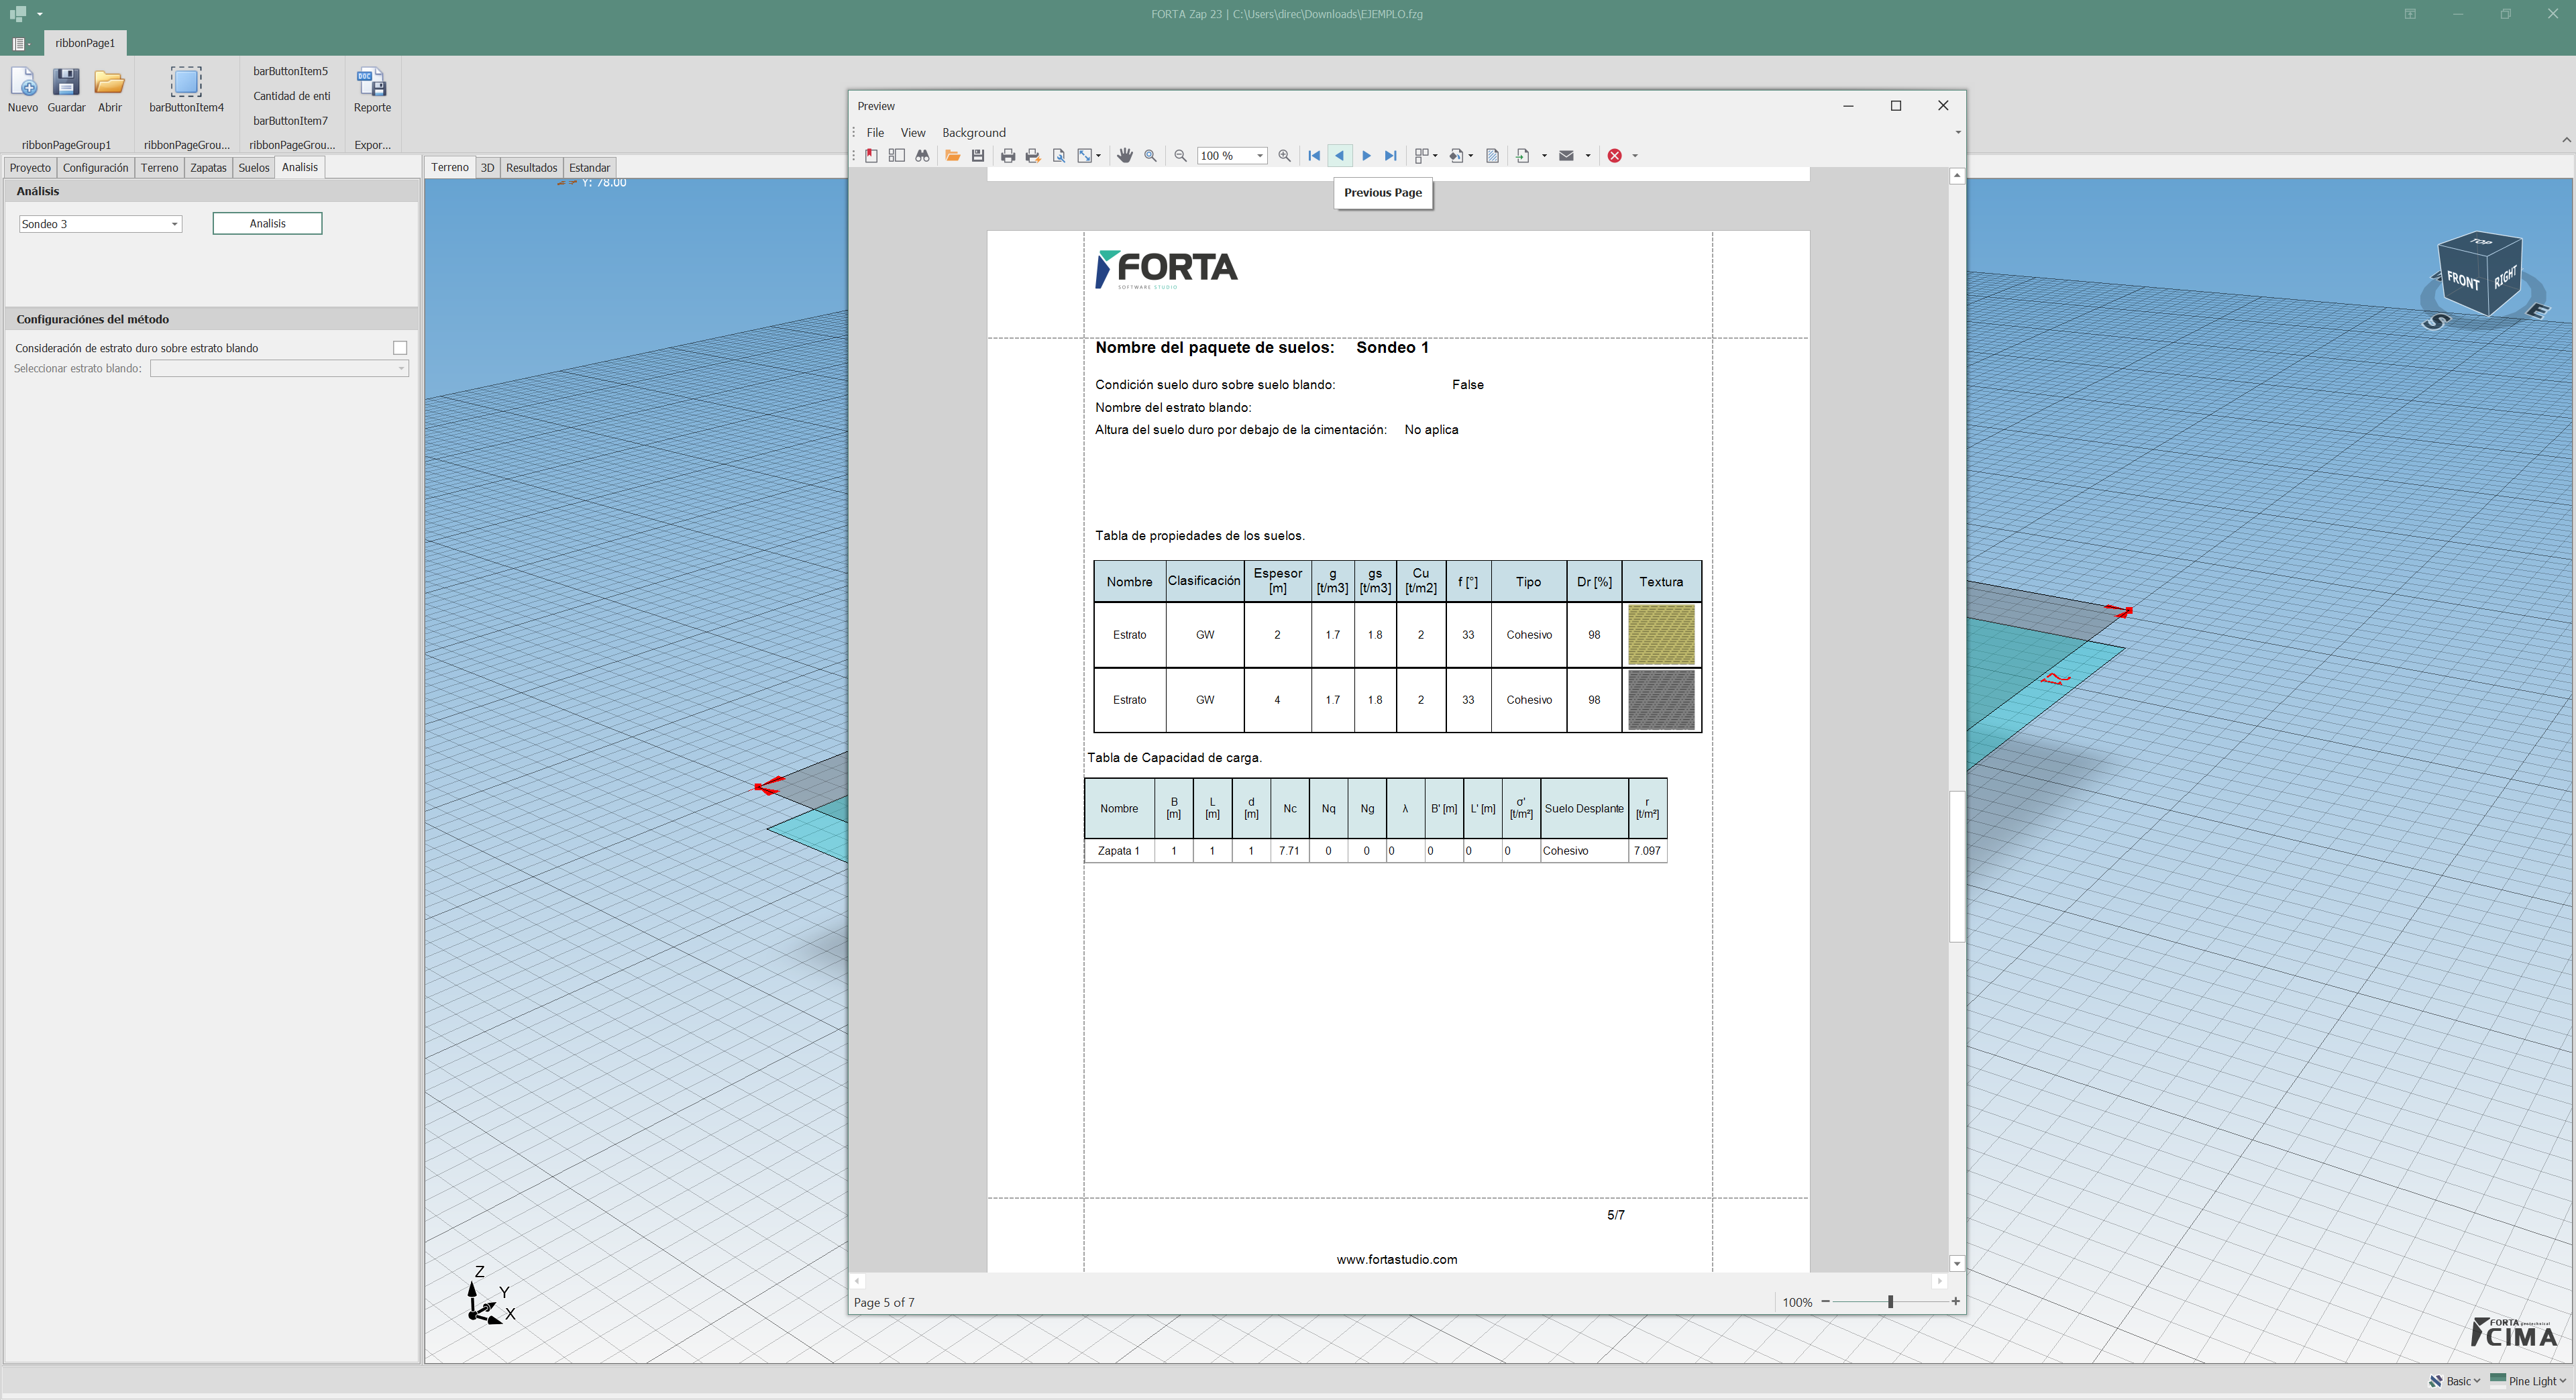
Task: Click the minus button of zoom slider
Action: point(1825,1302)
